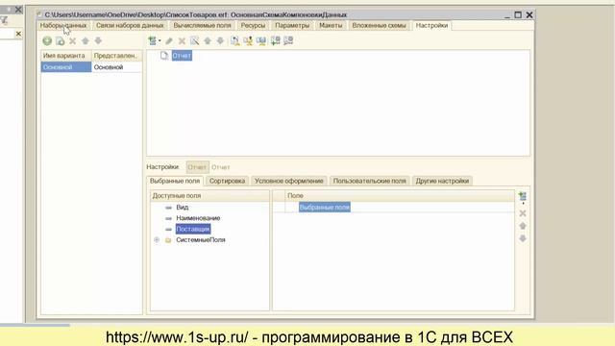Click the filter funnel icon in left window
615x346 pixels.
point(4,20)
